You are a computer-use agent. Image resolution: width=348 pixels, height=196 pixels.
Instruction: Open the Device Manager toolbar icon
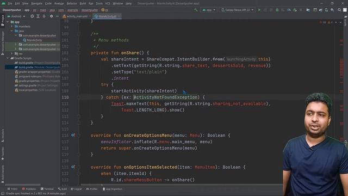tap(326, 10)
